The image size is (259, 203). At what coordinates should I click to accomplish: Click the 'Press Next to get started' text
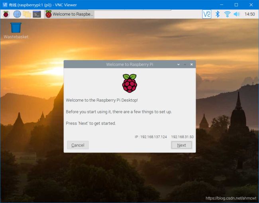point(91,123)
